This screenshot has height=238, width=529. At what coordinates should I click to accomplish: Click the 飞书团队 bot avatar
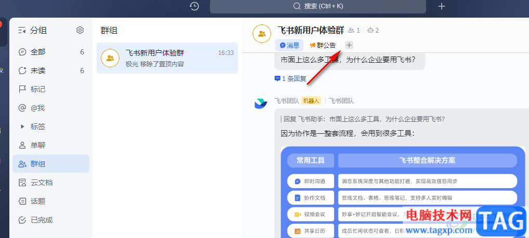pos(261,103)
